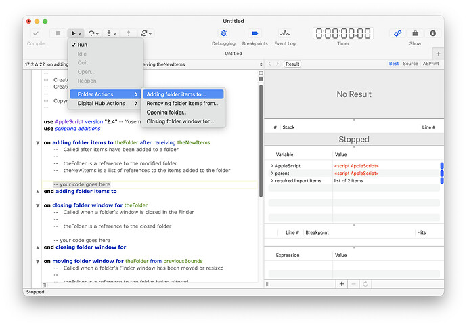
Task: Click the pane handle icon bottom left of expressions
Action: [x=268, y=284]
